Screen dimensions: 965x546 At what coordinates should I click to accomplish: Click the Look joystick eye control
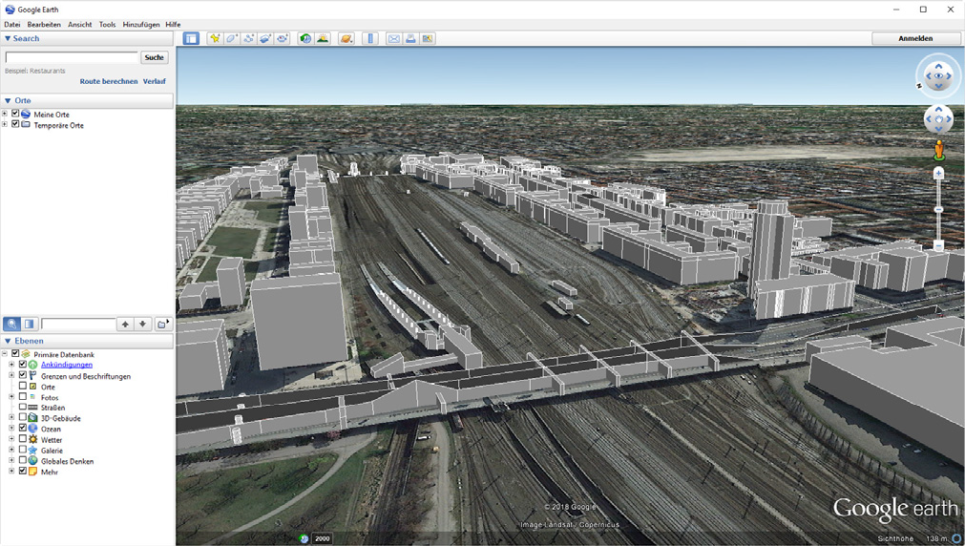click(938, 75)
